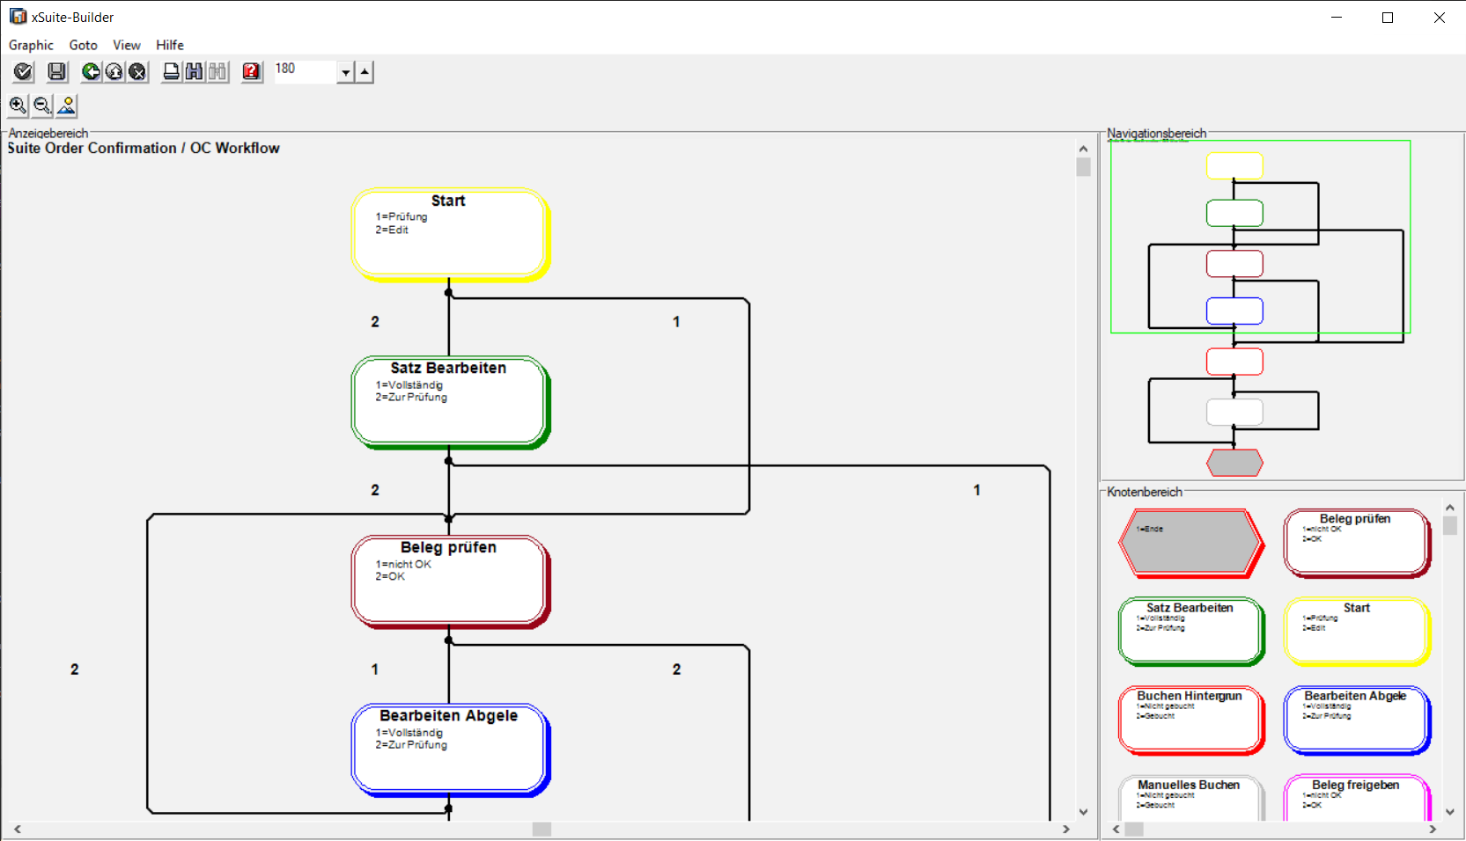Click the green back arrow icon
Viewport: 1466px width, 841px height.
pos(91,72)
